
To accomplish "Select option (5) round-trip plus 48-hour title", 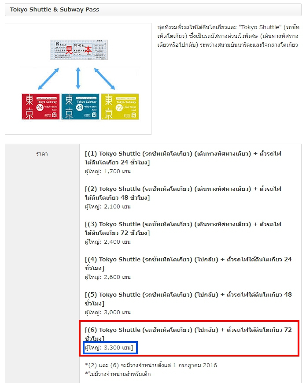I will [188, 299].
